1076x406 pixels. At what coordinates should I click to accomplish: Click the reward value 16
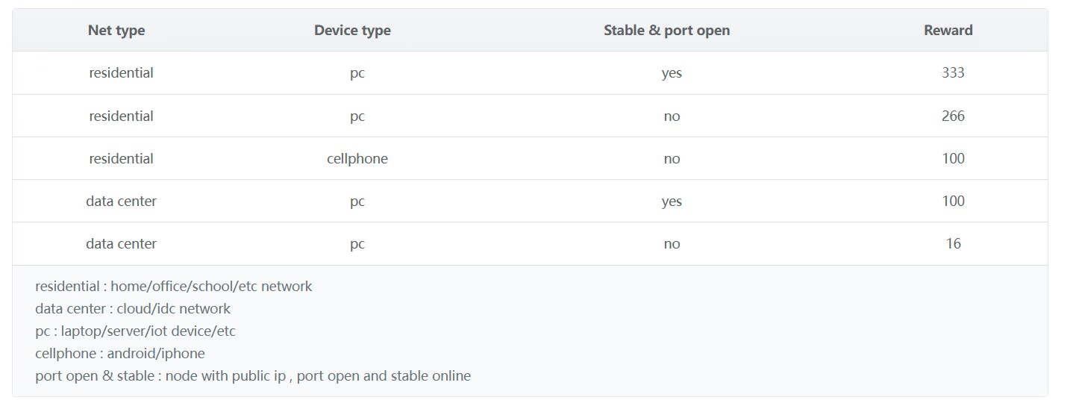pos(953,244)
